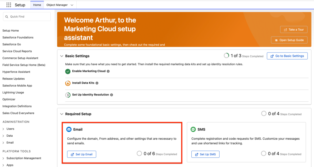The height and width of the screenshot is (167, 314).
Task: Open the Object Manager dropdown arrow
Action: click(72, 5)
